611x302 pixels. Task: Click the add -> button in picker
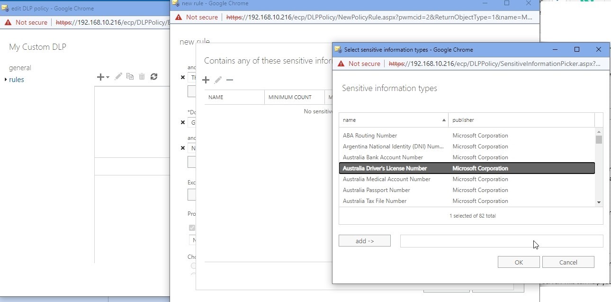click(x=365, y=241)
